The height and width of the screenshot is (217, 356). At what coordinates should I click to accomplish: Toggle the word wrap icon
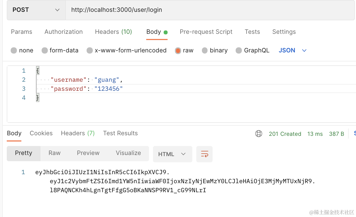tap(204, 154)
